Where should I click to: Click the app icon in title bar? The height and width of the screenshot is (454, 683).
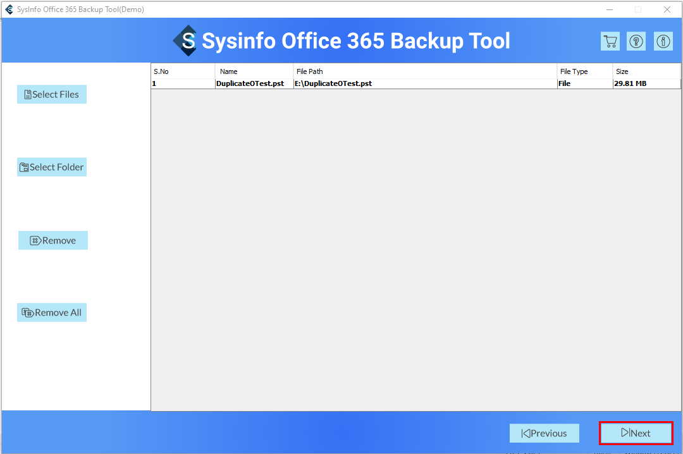coord(9,9)
